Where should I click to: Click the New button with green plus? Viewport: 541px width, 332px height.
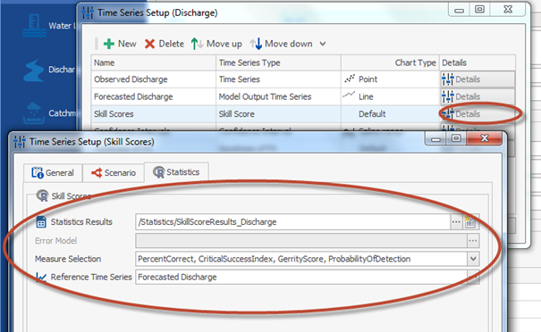click(120, 44)
